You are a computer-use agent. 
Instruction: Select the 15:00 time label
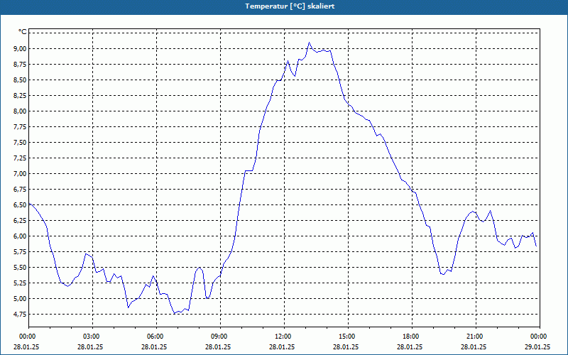[348, 337]
